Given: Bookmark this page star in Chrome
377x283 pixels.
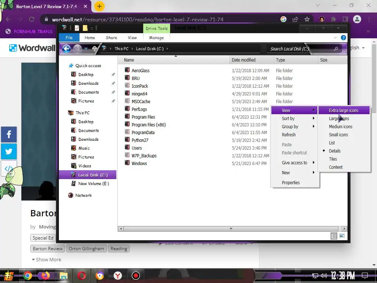Looking at the screenshot, I should 307,19.
